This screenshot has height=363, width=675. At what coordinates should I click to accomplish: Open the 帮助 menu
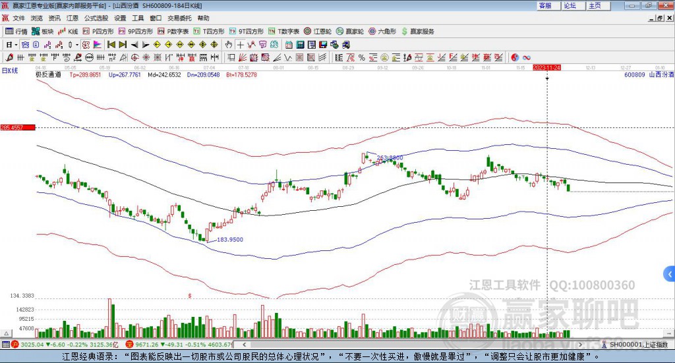coord(203,18)
